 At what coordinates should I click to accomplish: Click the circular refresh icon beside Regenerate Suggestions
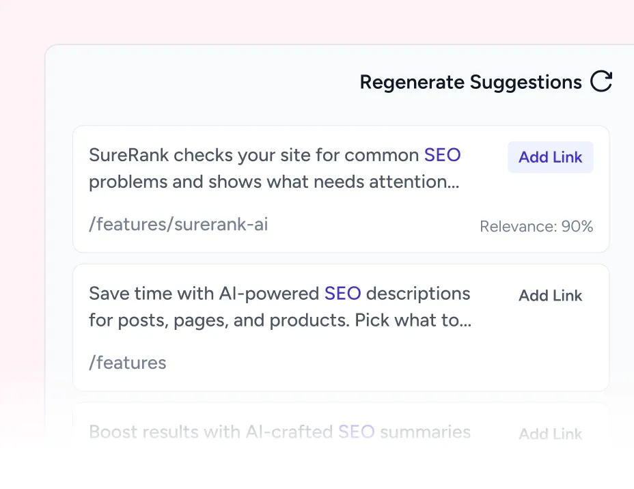[x=601, y=82]
